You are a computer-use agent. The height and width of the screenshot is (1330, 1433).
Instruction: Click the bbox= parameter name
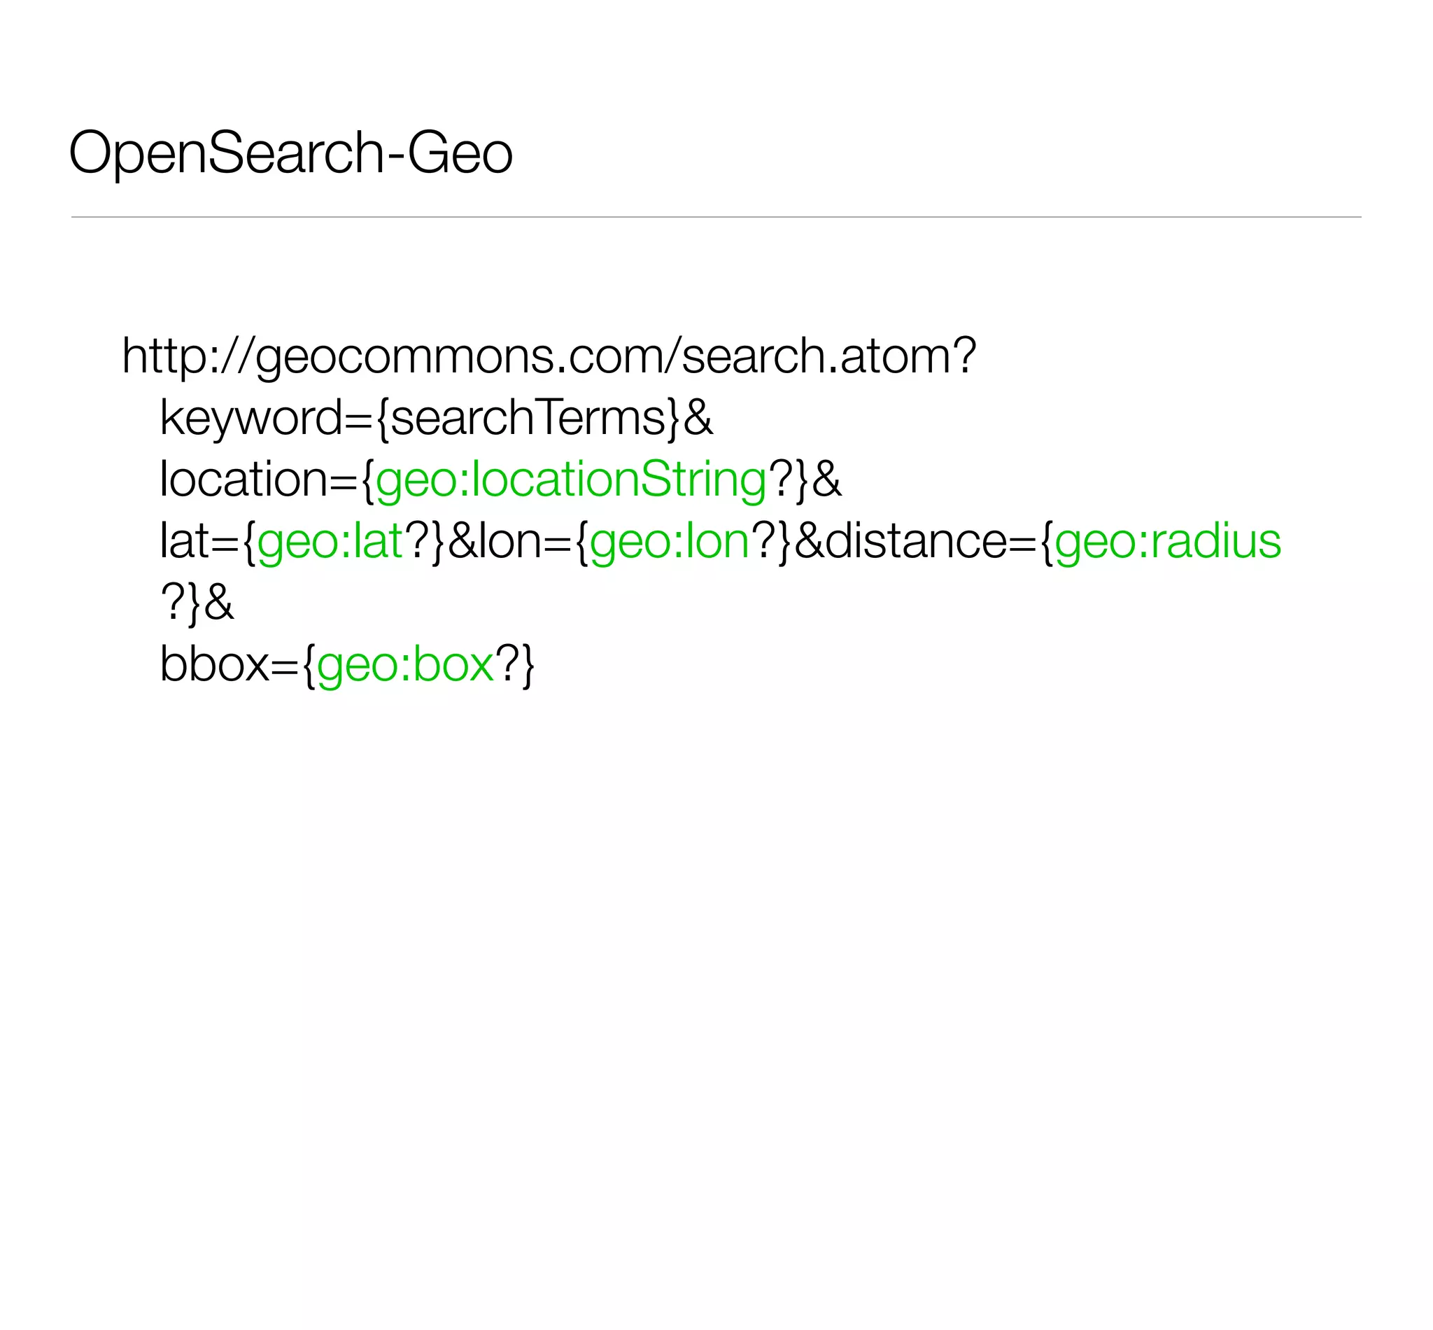227,664
